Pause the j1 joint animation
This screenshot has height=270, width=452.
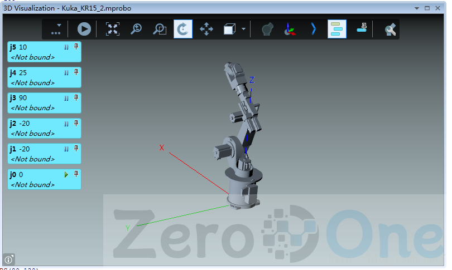click(66, 149)
